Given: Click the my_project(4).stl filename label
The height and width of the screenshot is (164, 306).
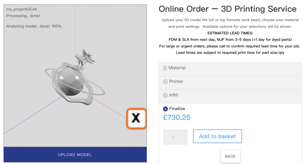Looking at the screenshot, I should point(22,9).
